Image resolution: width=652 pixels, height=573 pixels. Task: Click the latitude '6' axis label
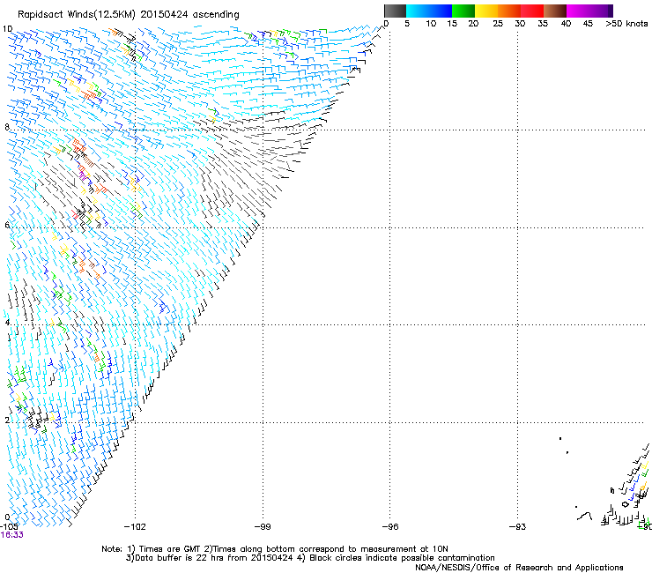coord(7,225)
